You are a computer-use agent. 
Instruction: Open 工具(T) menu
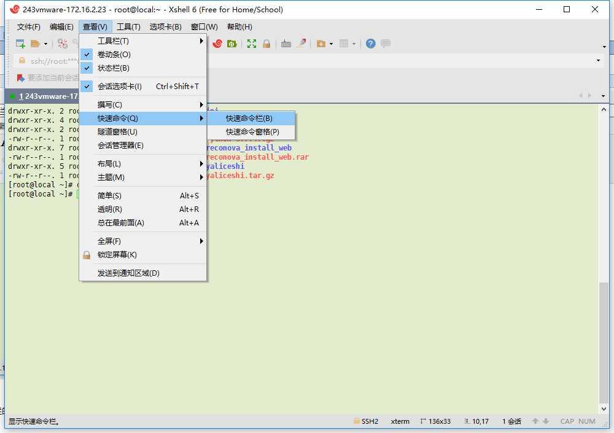128,26
